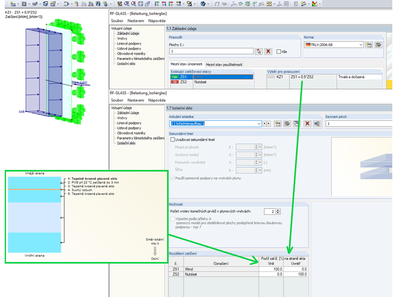Click the rainbow colored results icon at toolbar end
This screenshot has height=297, width=397.
[314, 4]
